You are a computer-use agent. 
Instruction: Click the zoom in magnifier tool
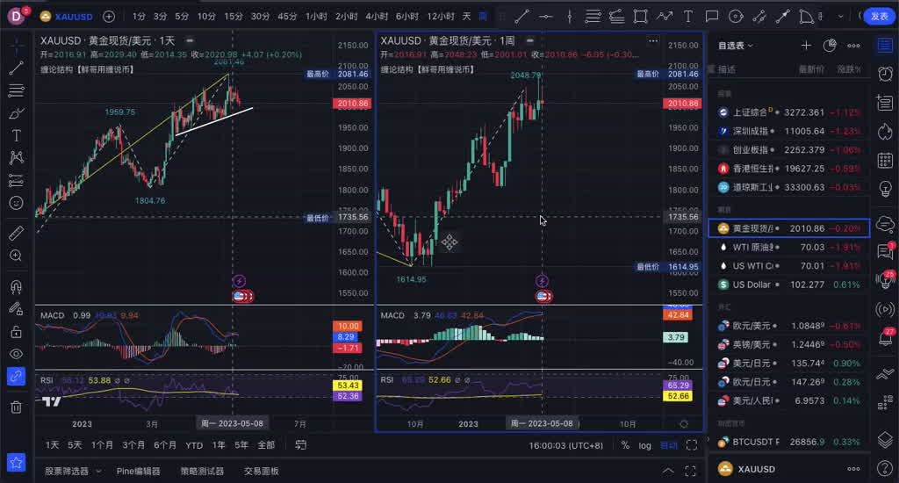click(16, 256)
